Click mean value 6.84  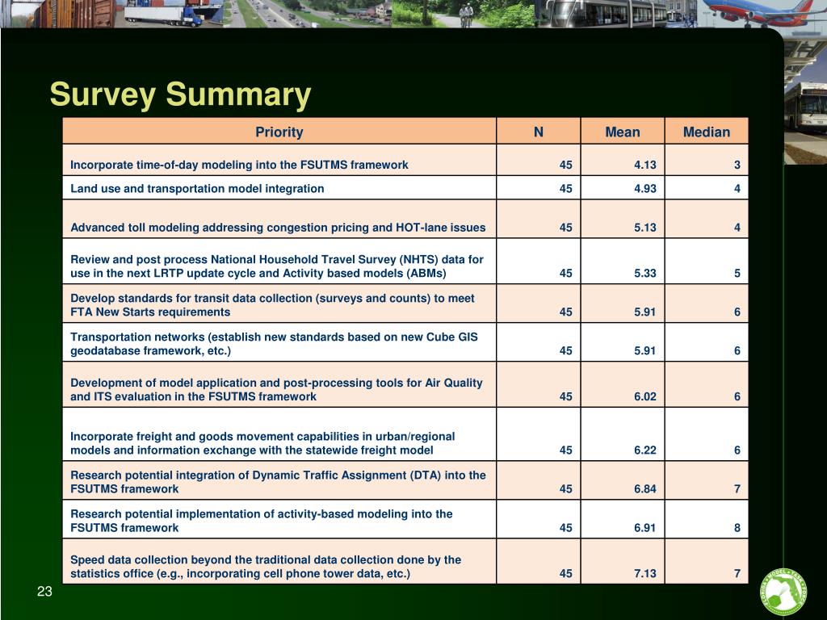click(645, 488)
